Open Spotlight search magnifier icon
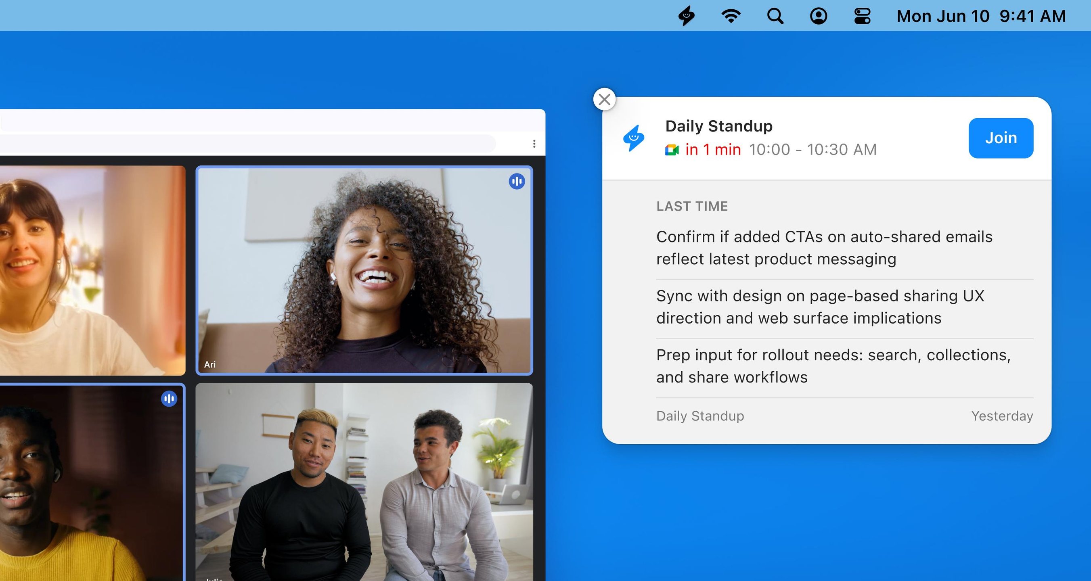Image resolution: width=1091 pixels, height=581 pixels. (x=775, y=16)
